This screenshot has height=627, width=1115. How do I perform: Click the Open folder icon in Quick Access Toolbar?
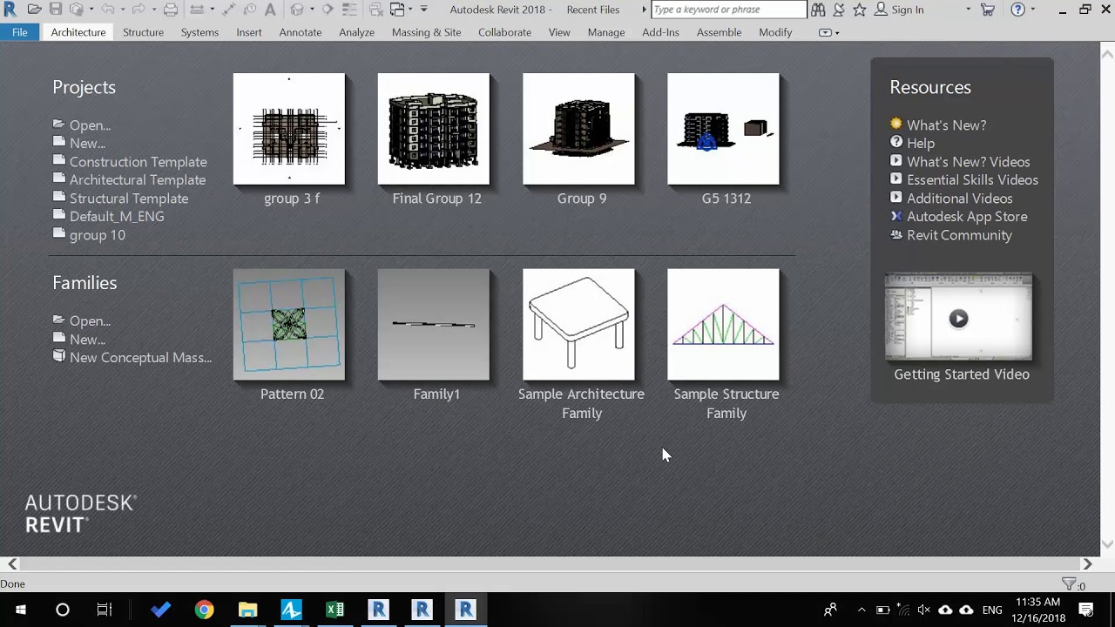pyautogui.click(x=34, y=10)
